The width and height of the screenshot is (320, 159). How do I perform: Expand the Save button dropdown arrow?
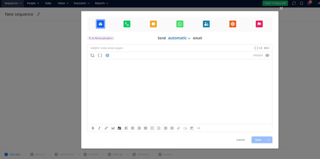coord(269,140)
